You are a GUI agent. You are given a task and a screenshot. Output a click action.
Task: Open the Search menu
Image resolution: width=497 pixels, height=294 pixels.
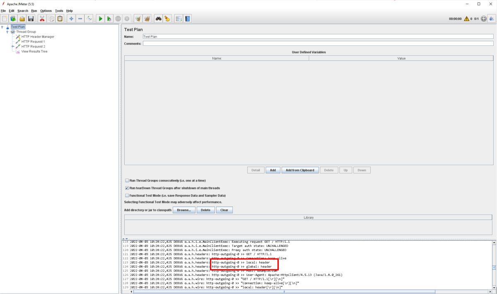23,11
